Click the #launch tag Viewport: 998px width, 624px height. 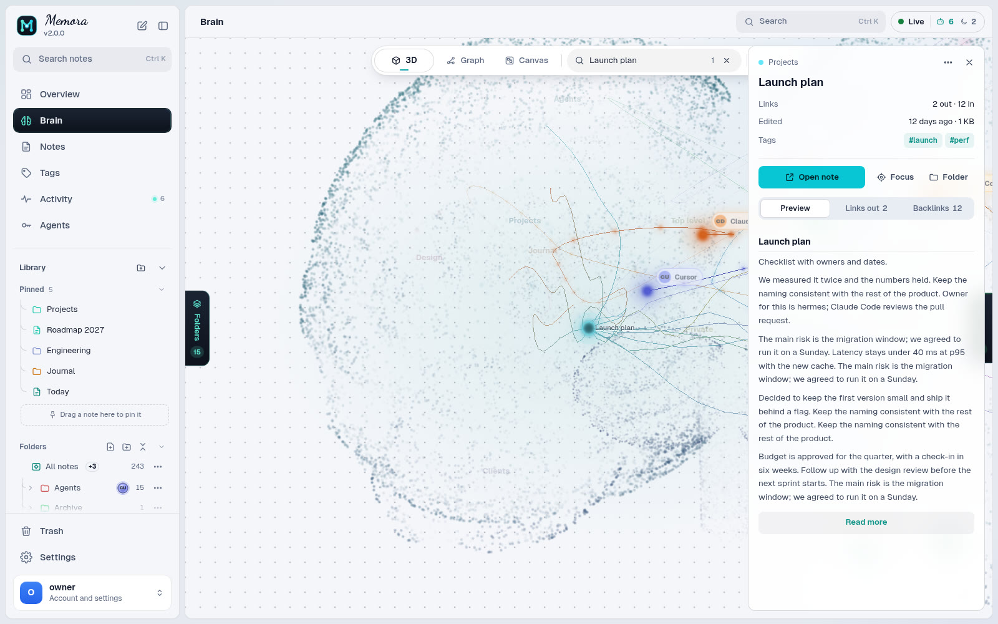click(x=923, y=140)
